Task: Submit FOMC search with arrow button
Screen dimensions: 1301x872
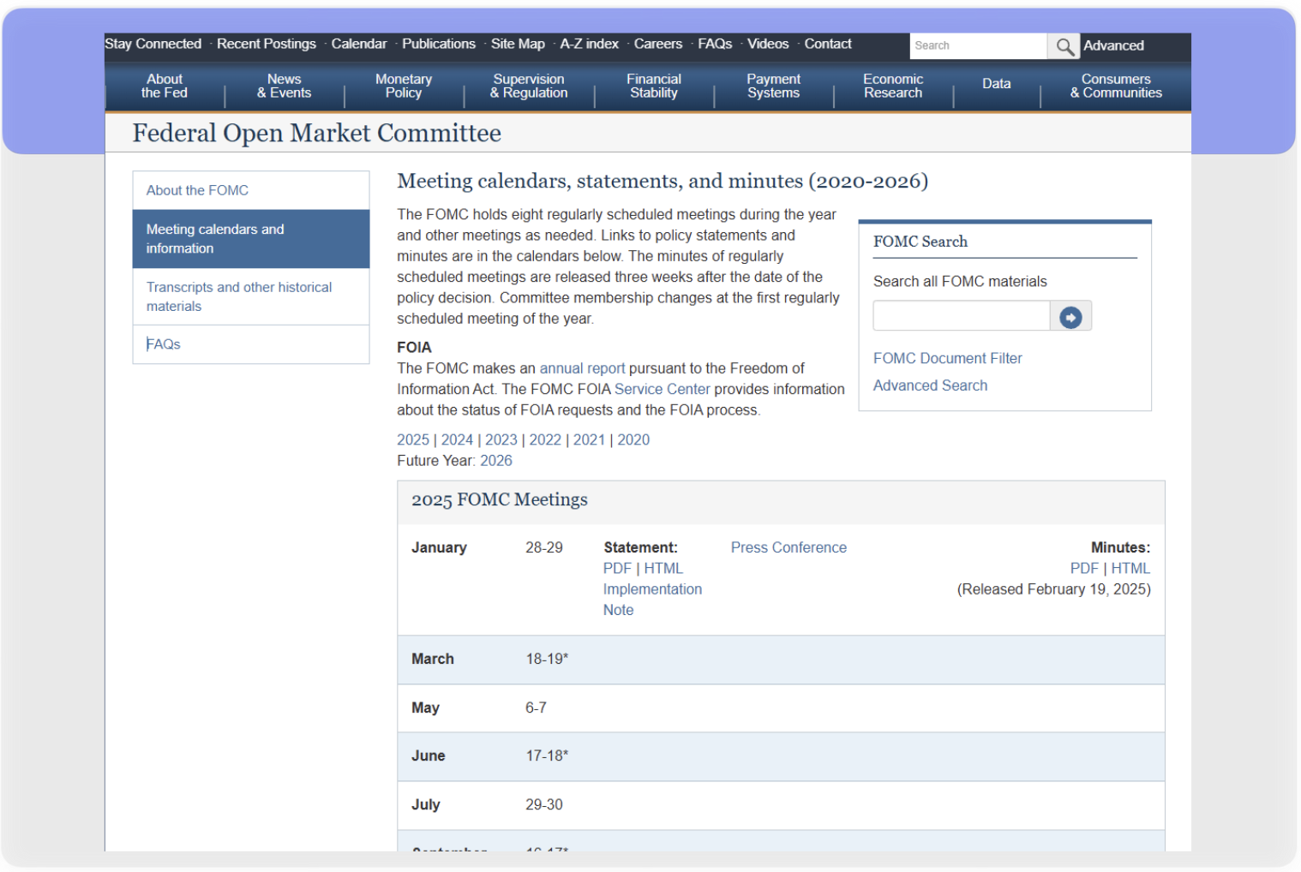Action: tap(1070, 316)
